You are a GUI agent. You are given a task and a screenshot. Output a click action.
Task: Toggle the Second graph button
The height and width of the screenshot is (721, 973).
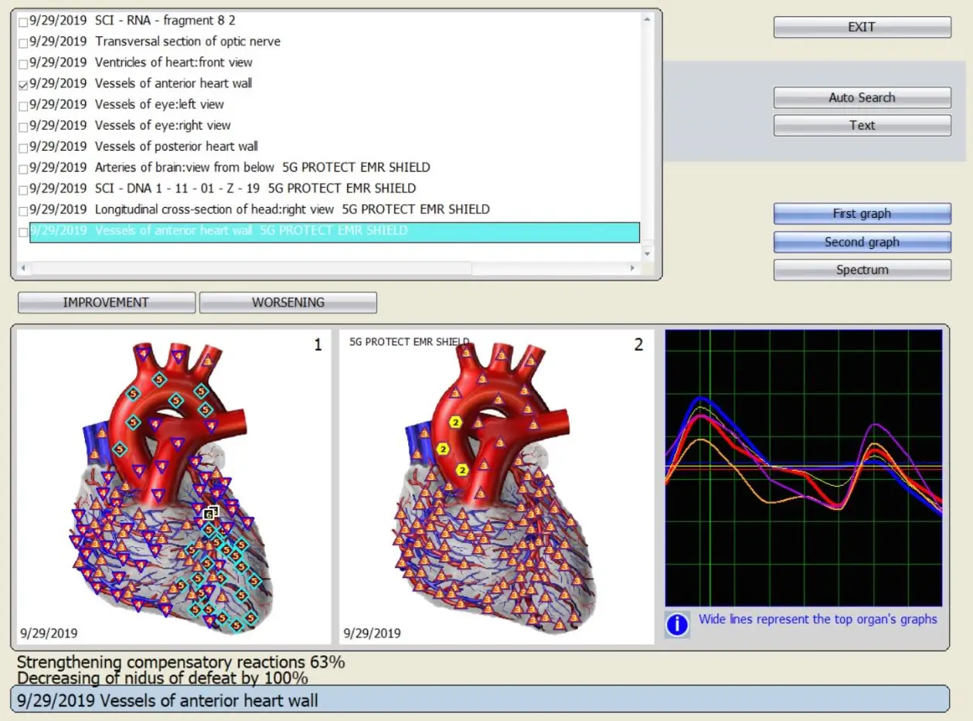point(862,242)
